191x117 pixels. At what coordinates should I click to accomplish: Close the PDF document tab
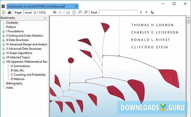click(76, 6)
